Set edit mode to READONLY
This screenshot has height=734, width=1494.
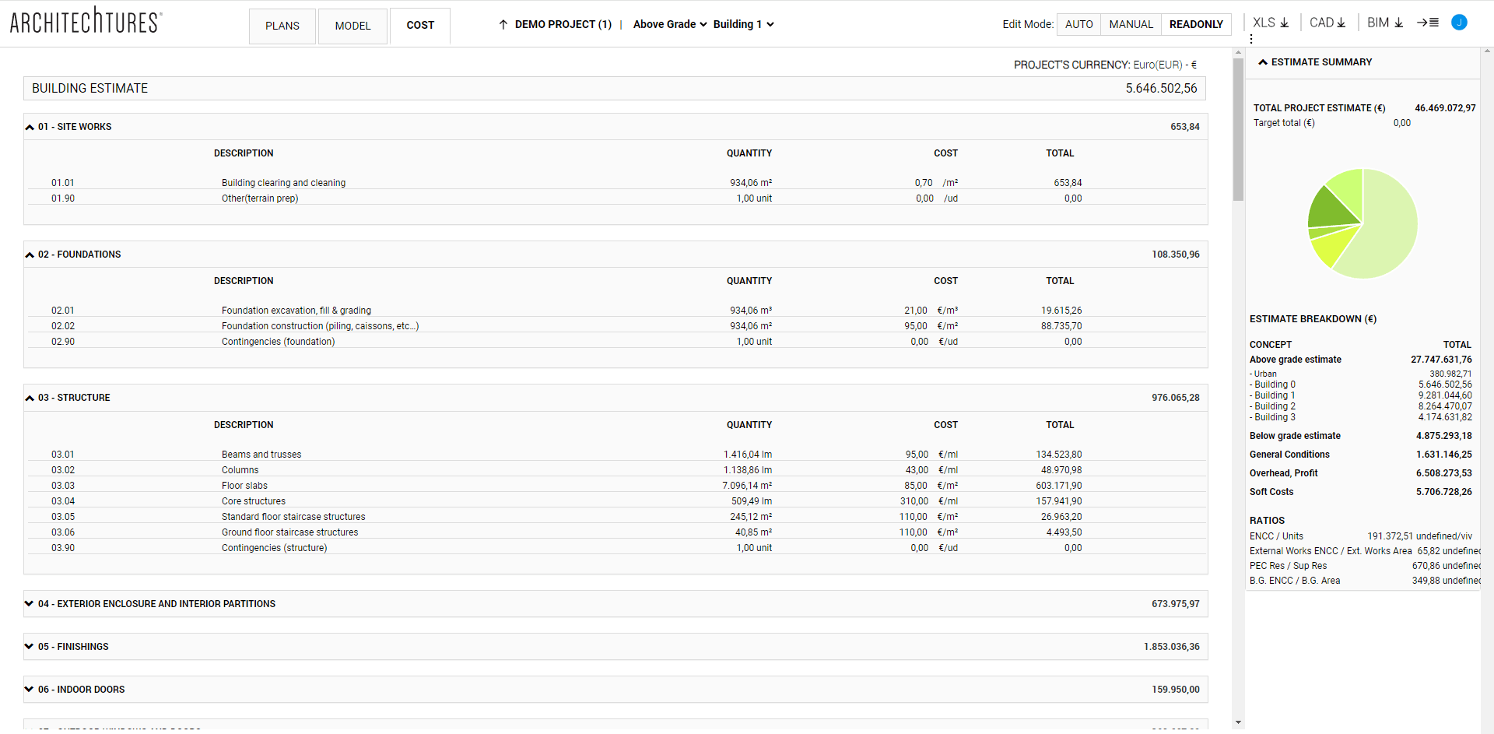click(1196, 25)
